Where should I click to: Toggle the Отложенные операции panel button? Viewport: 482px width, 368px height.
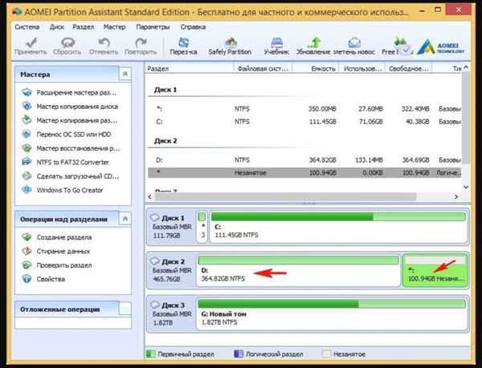click(x=125, y=309)
